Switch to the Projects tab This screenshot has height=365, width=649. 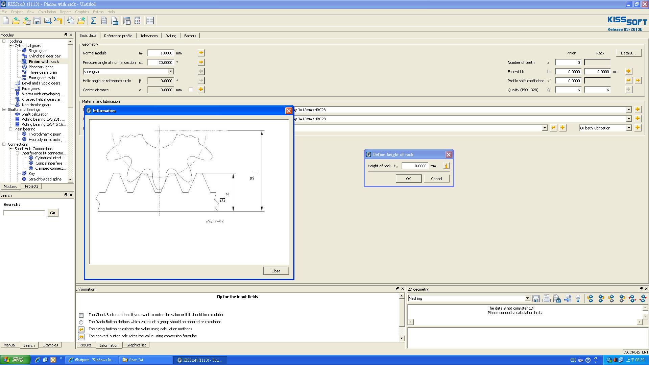[x=31, y=186]
